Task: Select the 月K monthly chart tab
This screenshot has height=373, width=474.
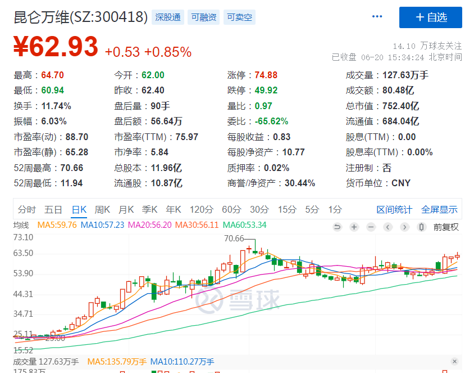Action: pos(126,209)
